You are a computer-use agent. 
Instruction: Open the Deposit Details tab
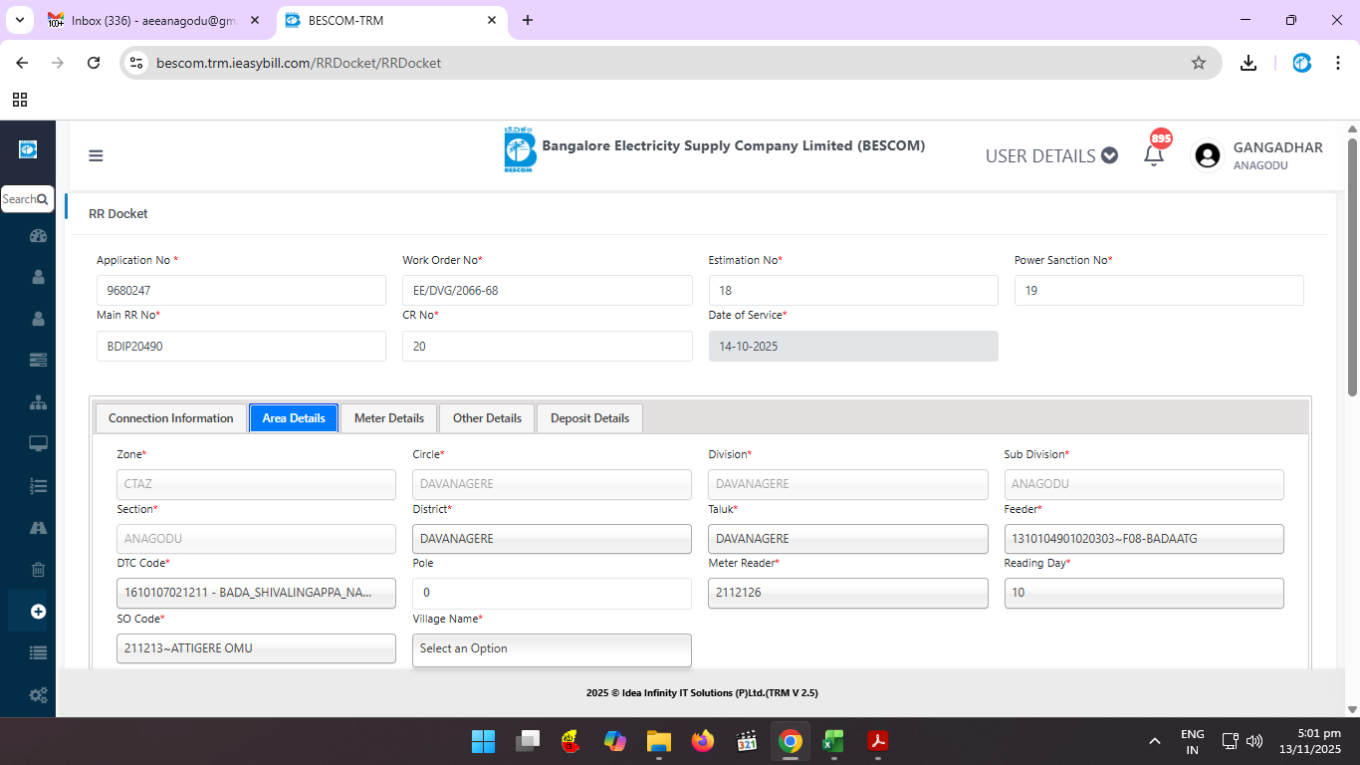point(589,418)
